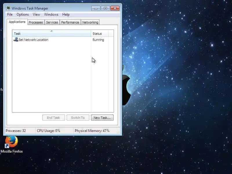Click the CPU Usage: 0% status entry
This screenshot has width=232, height=174.
[48, 131]
